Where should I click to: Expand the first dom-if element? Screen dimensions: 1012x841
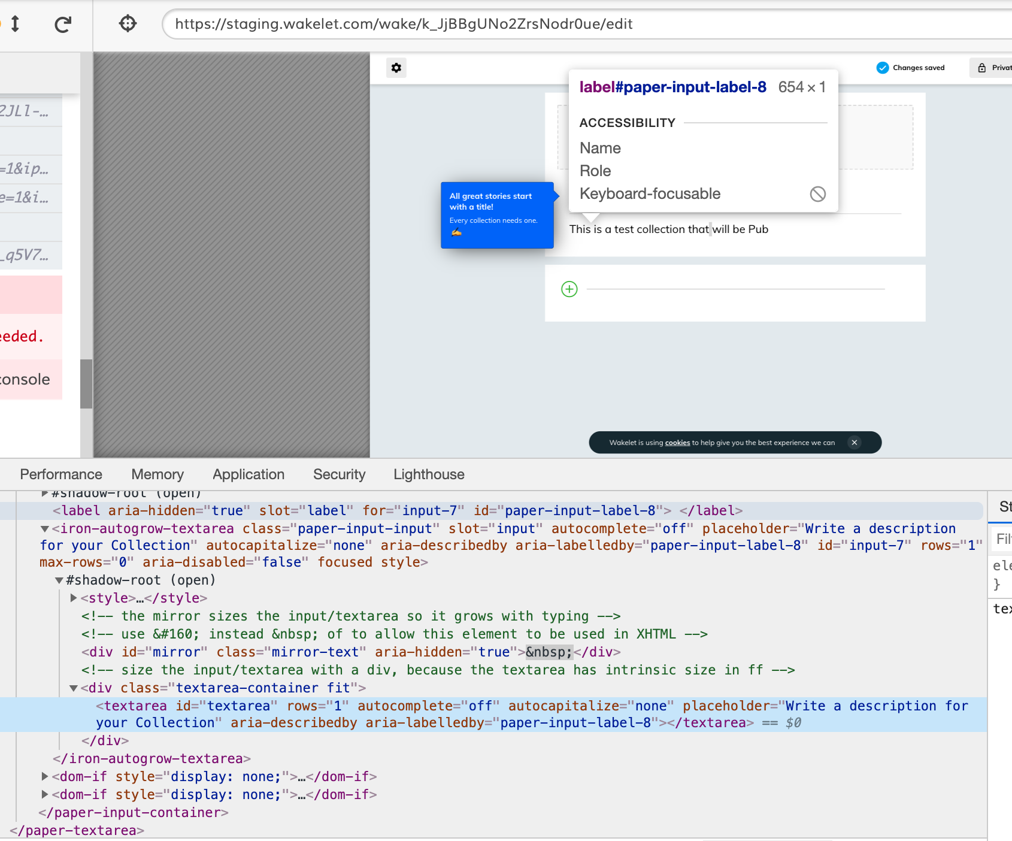[45, 776]
